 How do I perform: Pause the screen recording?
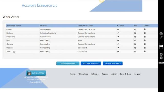(x=161, y=54)
